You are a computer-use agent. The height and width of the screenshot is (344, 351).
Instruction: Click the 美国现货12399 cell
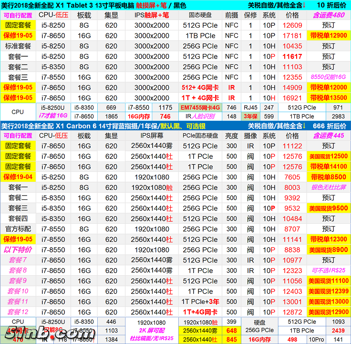point(328,291)
